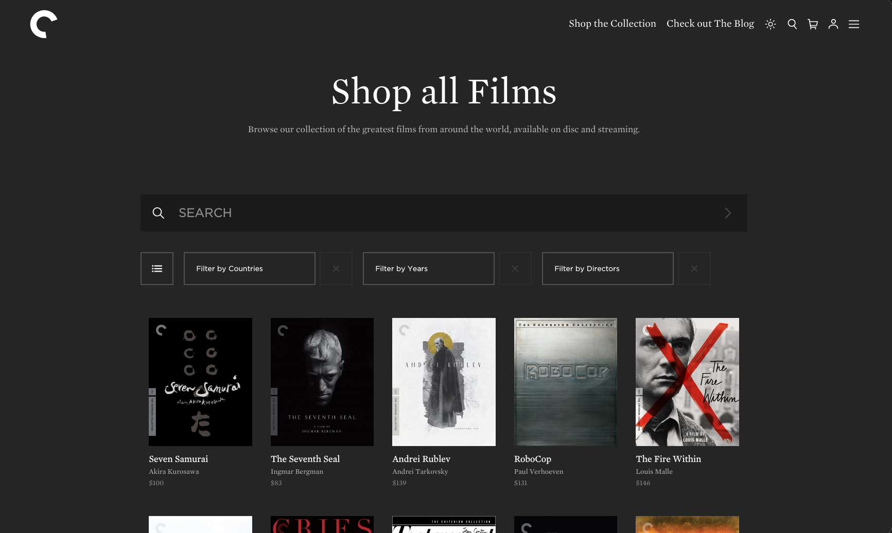Select the RoboCop cover thumbnail
Screen dimensions: 892x533
[565, 382]
